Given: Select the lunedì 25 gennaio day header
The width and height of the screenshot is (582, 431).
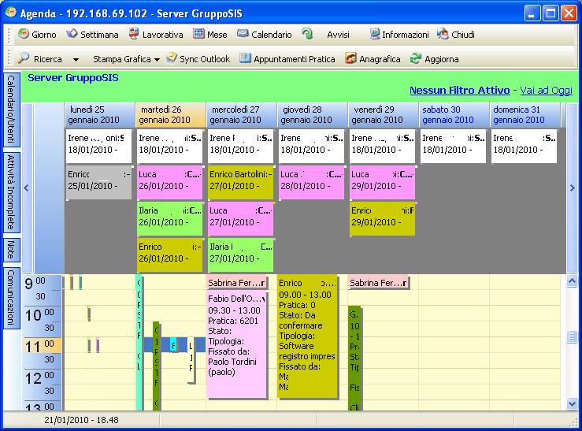Looking at the screenshot, I should point(98,115).
